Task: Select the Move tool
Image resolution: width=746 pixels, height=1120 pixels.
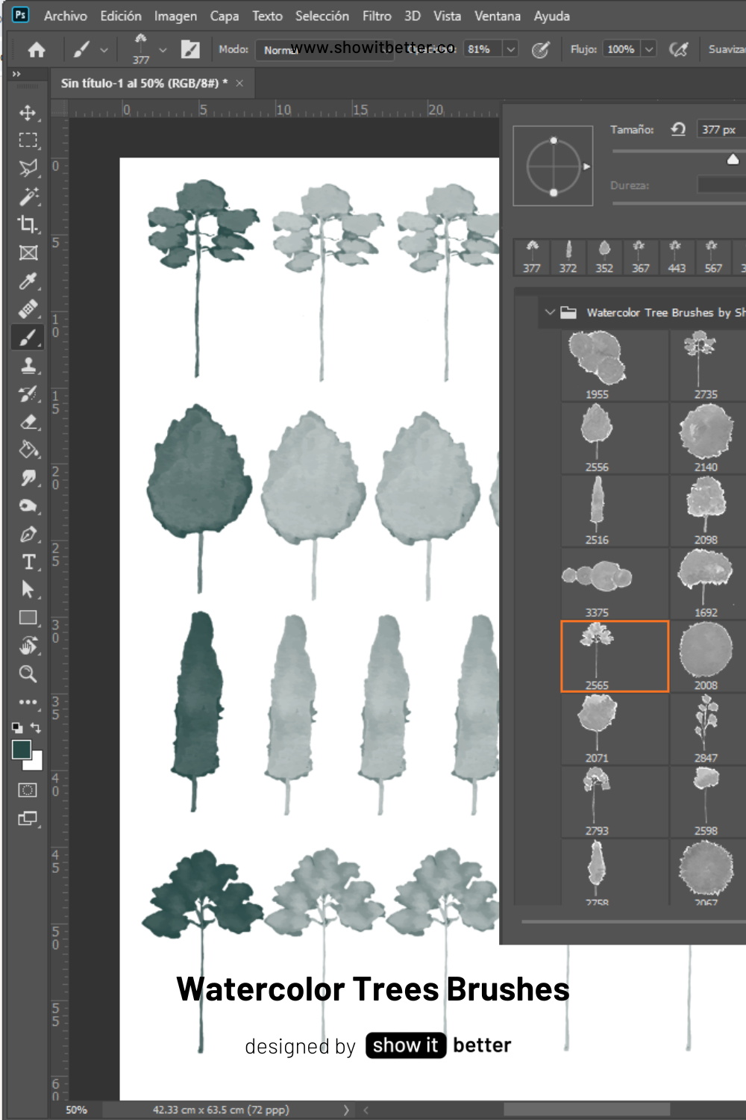Action: 28,113
